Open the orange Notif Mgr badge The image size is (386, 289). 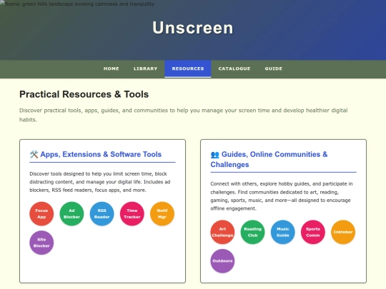162,214
